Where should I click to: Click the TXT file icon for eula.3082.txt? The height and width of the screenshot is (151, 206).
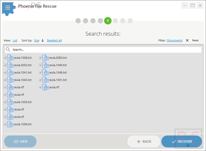[x=46, y=58]
